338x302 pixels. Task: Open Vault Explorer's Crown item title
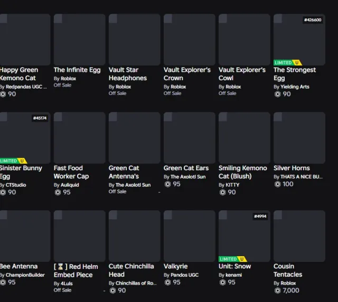[187, 74]
